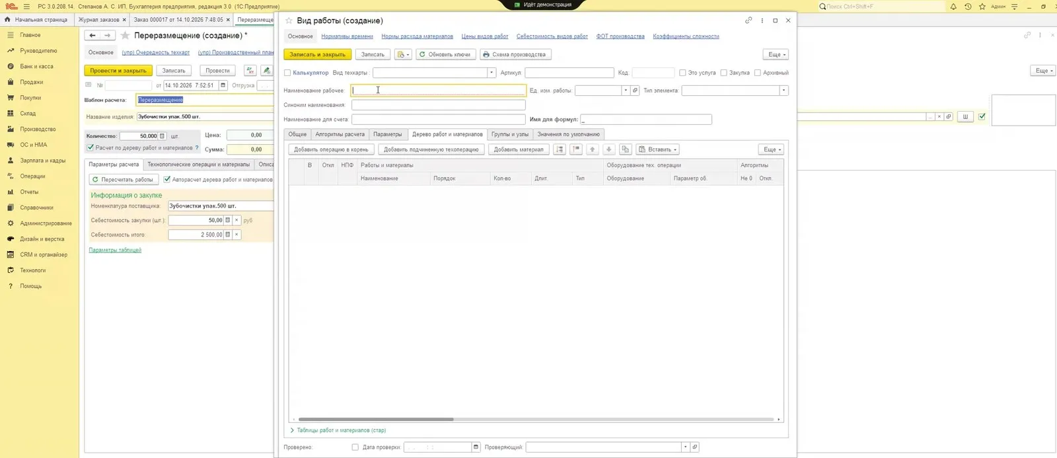Enable the Это услуга checkbox
This screenshot has height=458, width=1057.
click(x=682, y=73)
